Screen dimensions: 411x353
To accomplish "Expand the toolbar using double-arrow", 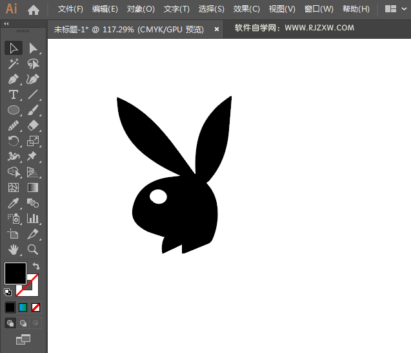I will click(x=6, y=24).
